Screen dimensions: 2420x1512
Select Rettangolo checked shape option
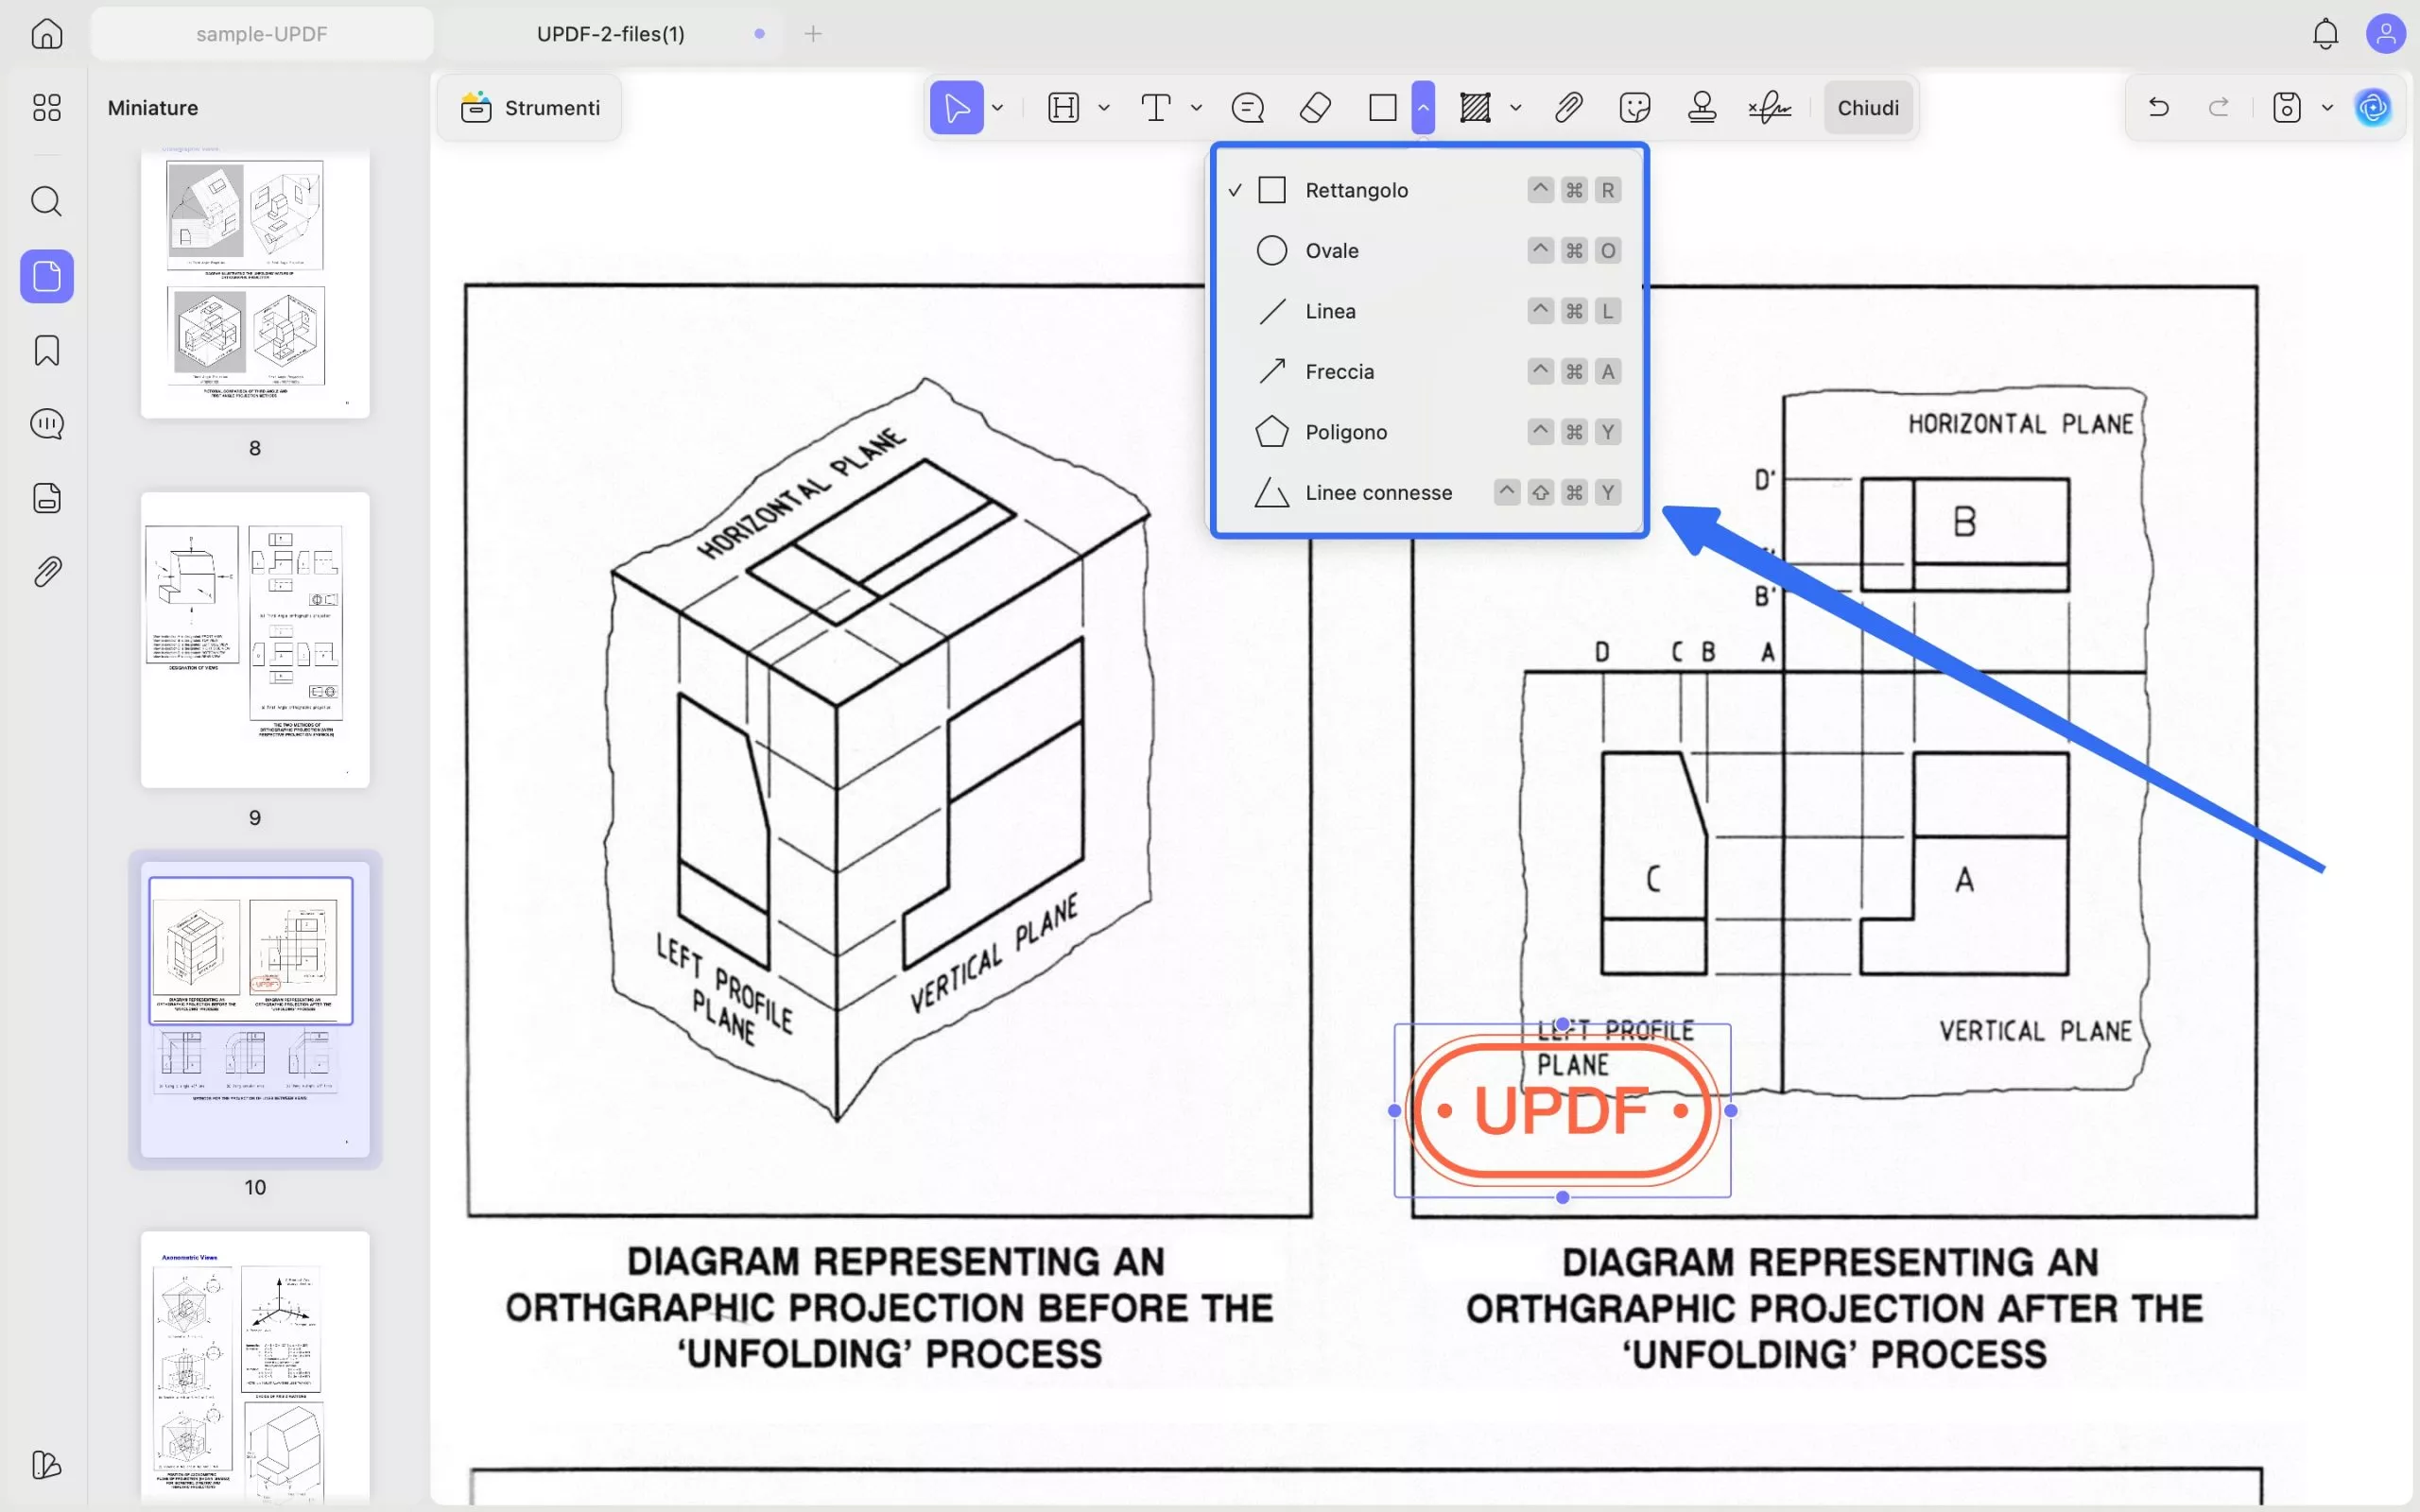pyautogui.click(x=1355, y=190)
